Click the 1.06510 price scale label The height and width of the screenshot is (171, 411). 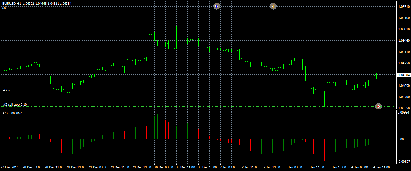pos(403,6)
